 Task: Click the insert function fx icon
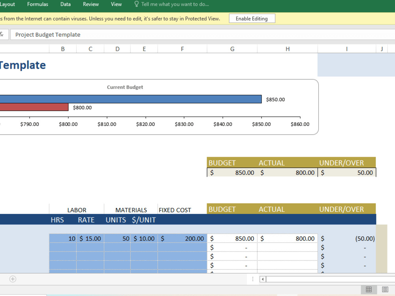2,34
